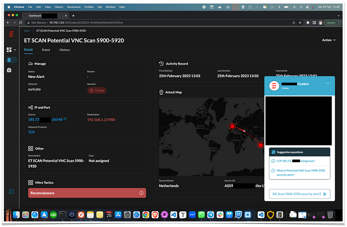Screen dimensions: 347x227
Task: Open the View menu
Action: point(48,7)
